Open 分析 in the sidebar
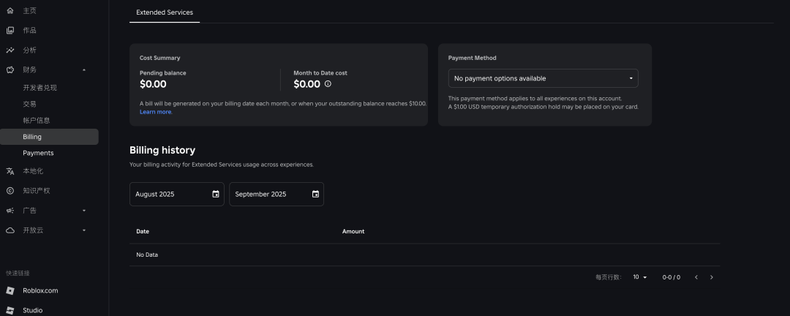This screenshot has height=316, width=790. click(x=29, y=50)
